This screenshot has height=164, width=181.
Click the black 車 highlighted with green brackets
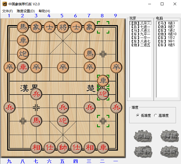103,81
